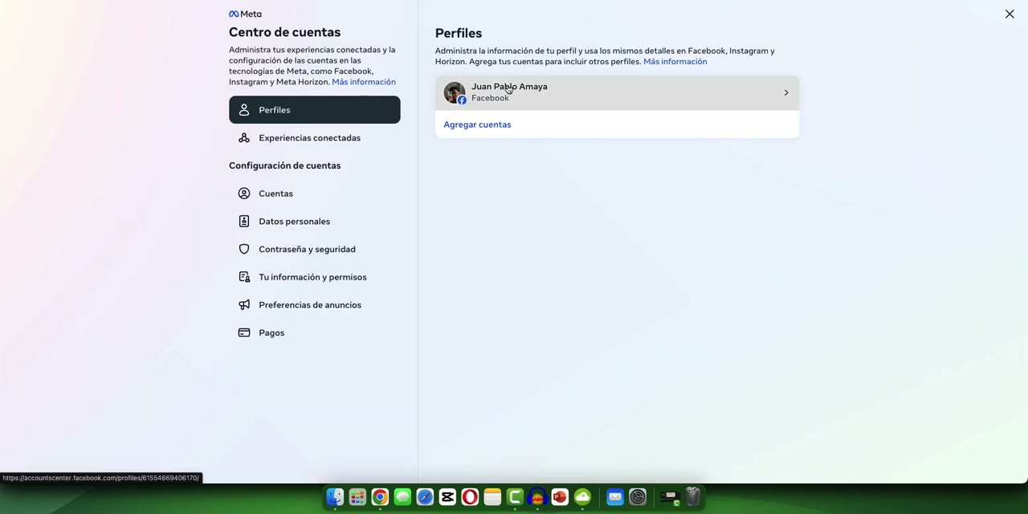Open Preferencias de anuncios section
The image size is (1028, 514).
pos(314,305)
